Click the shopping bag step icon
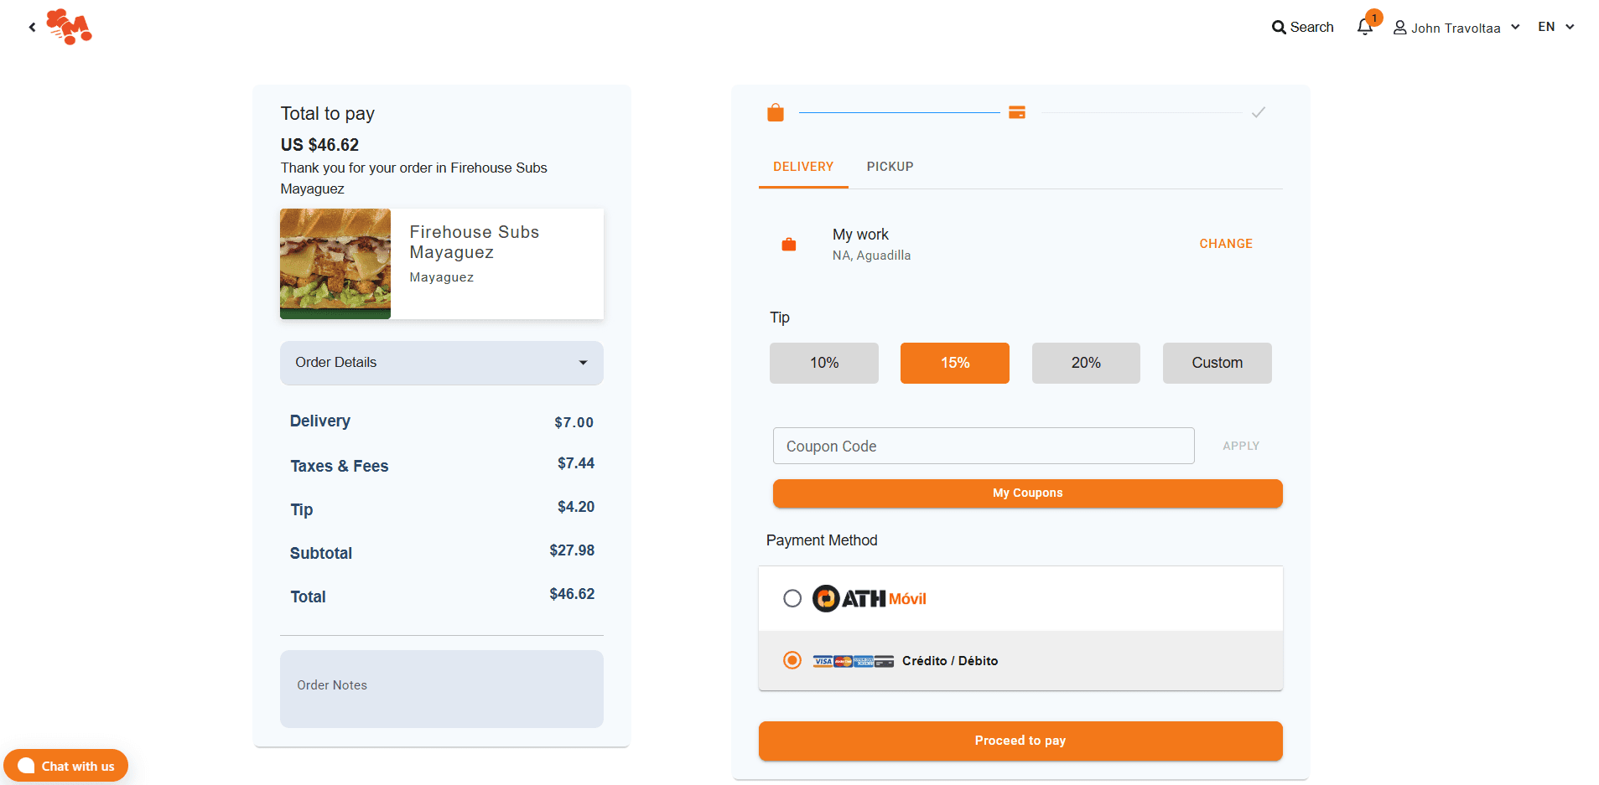1599x785 pixels. click(x=776, y=113)
